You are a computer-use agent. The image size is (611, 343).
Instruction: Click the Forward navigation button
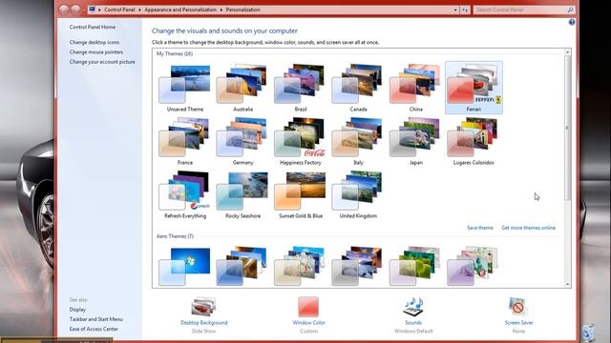tap(76, 10)
